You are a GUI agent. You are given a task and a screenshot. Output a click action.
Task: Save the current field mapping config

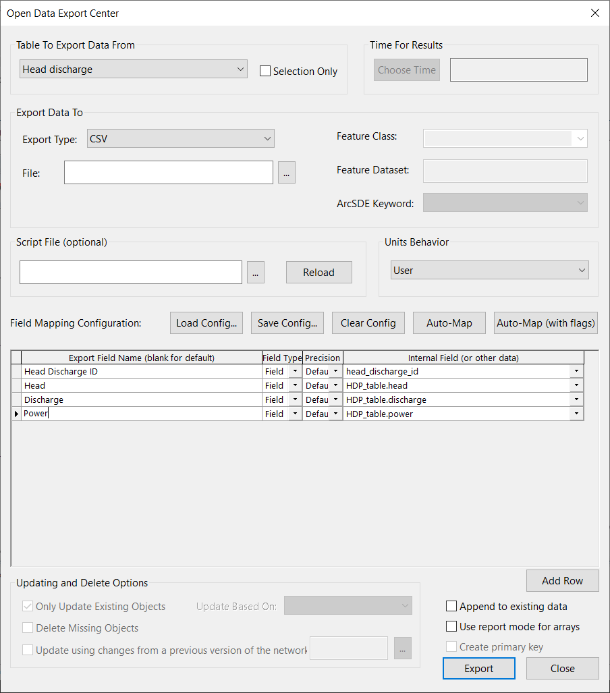(287, 323)
